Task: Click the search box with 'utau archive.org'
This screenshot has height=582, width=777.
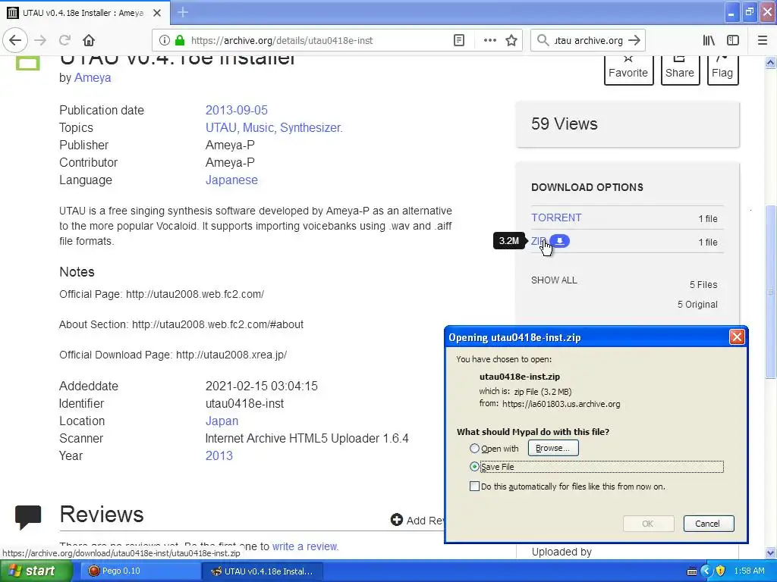Action: point(588,41)
